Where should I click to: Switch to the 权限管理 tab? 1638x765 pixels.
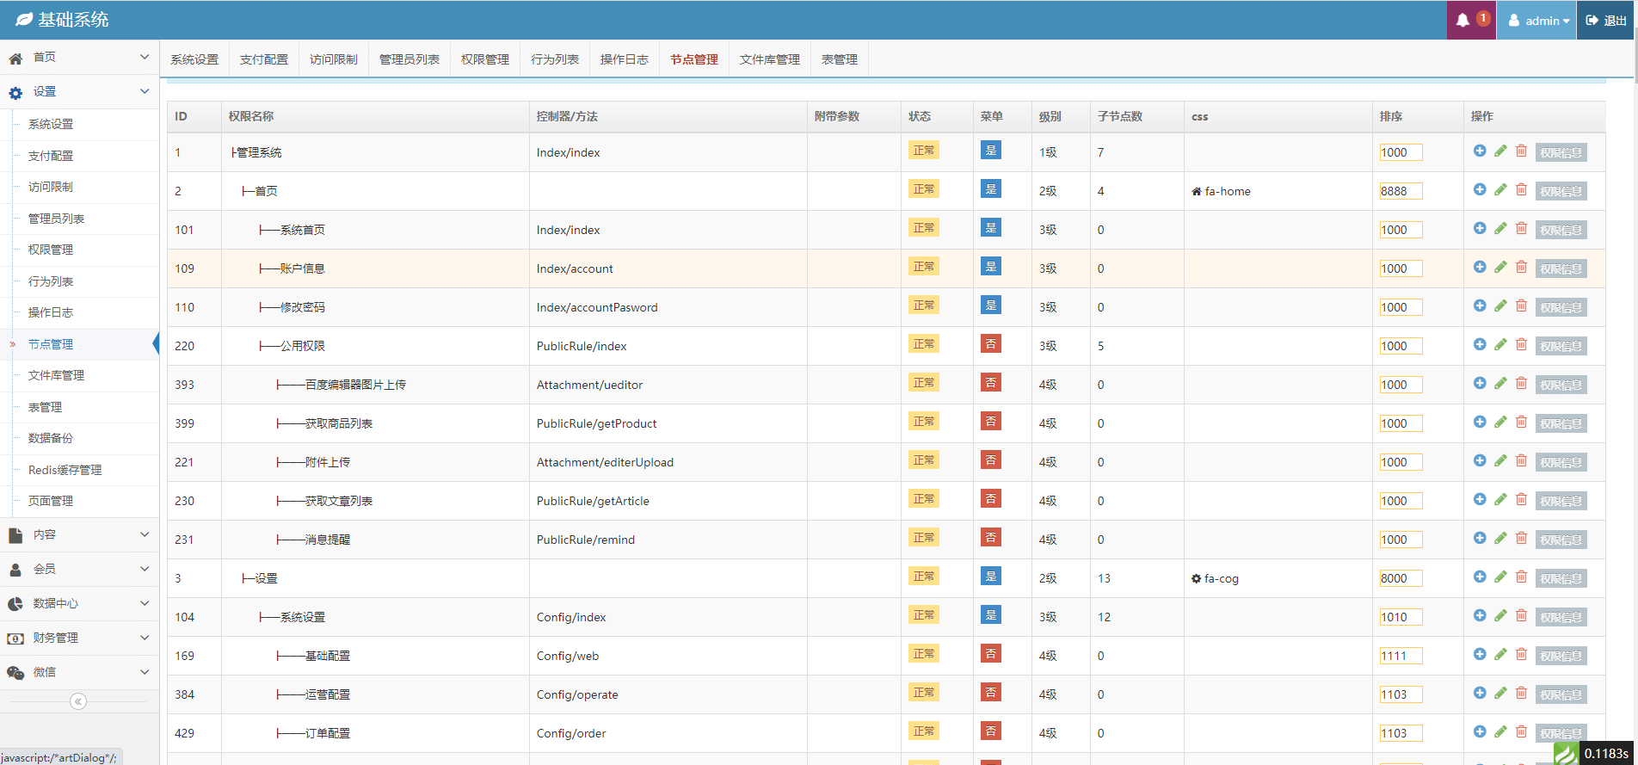pyautogui.click(x=484, y=59)
